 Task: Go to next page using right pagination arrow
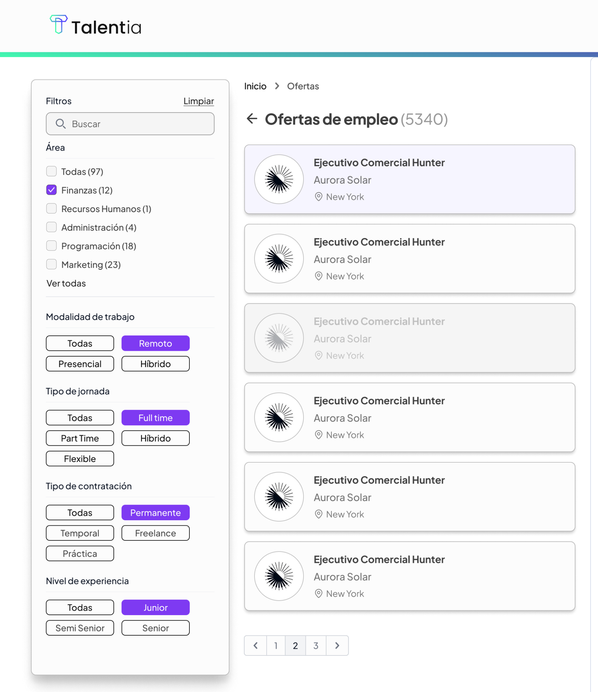pyautogui.click(x=337, y=646)
